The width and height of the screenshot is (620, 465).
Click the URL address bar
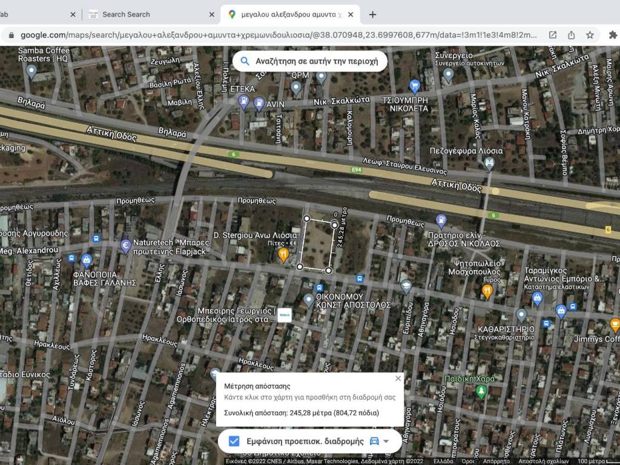pyautogui.click(x=279, y=35)
